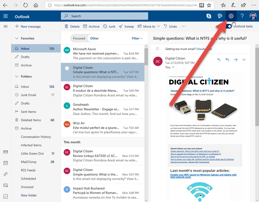Switch to the Mail module icon
Viewport: 259px width, 202px height.
pos(6,152)
